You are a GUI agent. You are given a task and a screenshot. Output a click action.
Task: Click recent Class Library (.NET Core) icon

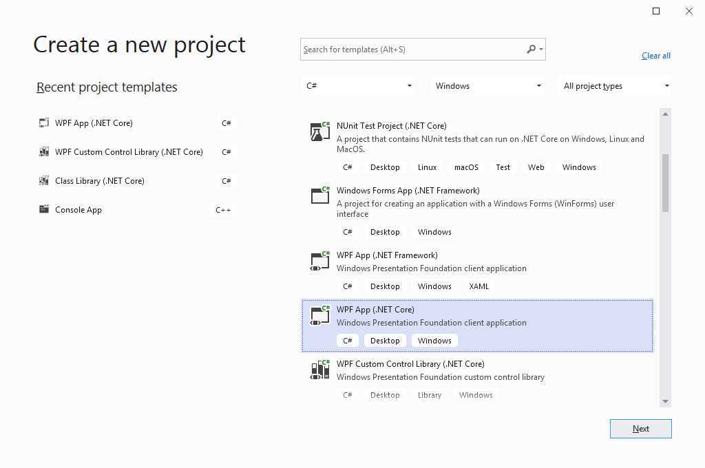44,181
